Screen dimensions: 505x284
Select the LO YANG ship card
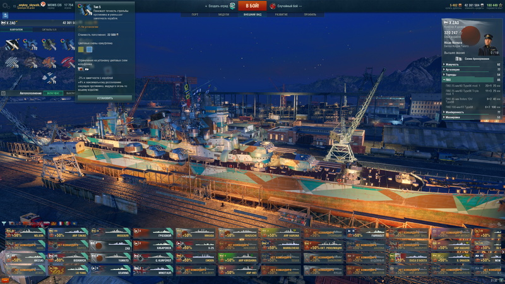68,270
